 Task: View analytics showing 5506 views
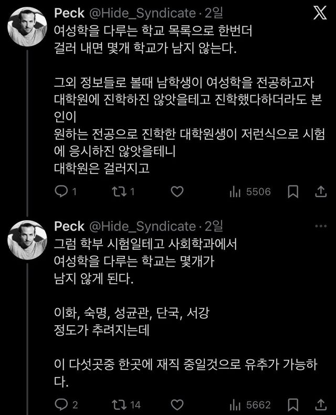tap(235, 192)
